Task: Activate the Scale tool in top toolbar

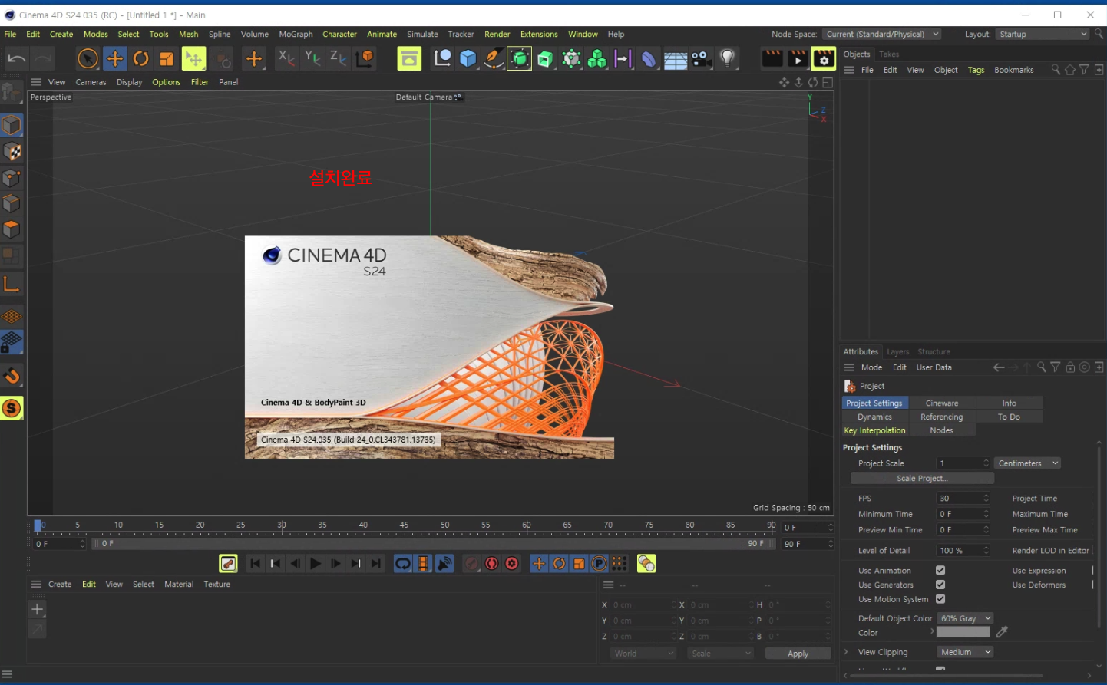Action: tap(167, 58)
